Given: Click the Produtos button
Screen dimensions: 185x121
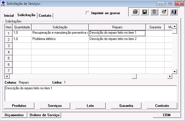Looking at the screenshot, I should 19,106.
